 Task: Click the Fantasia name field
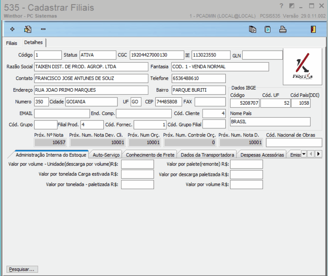(x=220, y=67)
